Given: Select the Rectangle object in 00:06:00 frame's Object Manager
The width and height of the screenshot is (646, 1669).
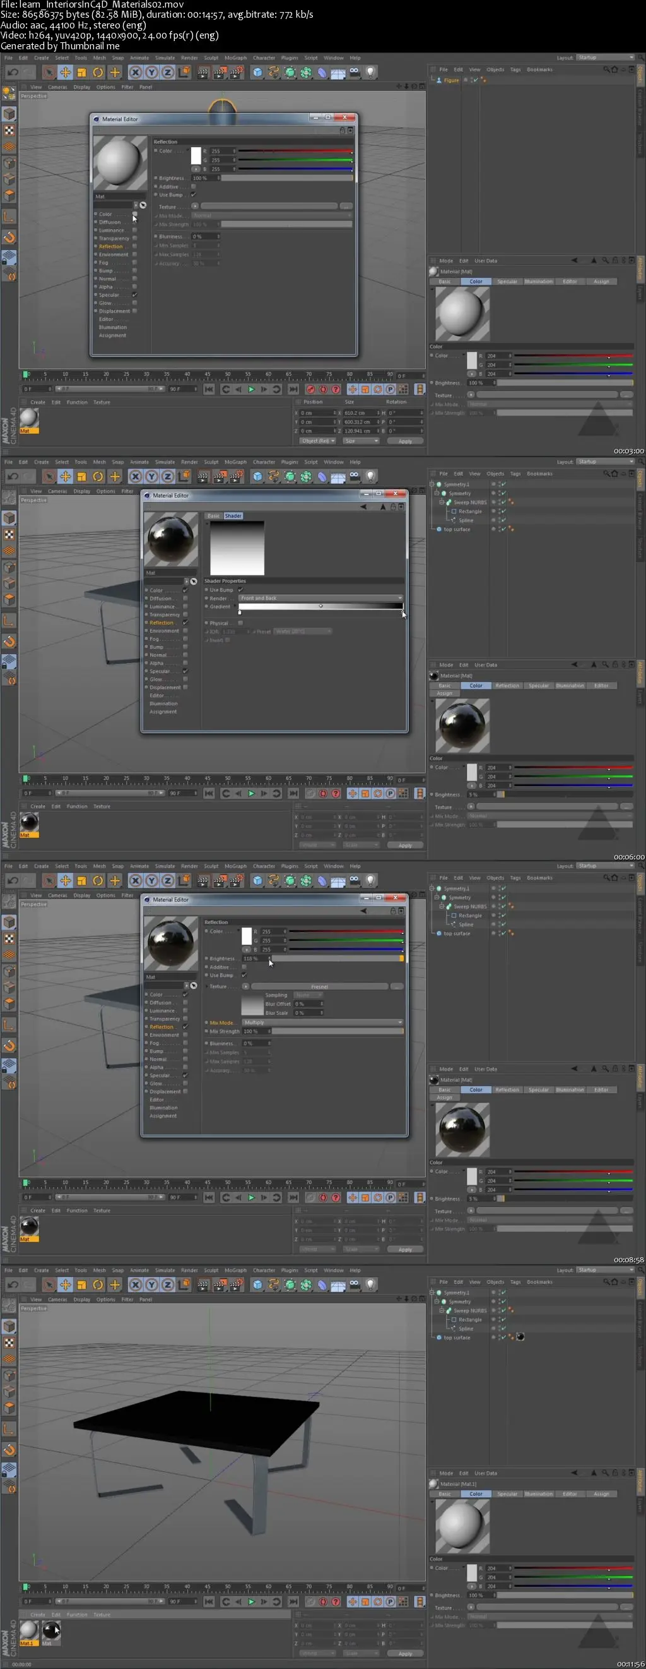Looking at the screenshot, I should (470, 511).
